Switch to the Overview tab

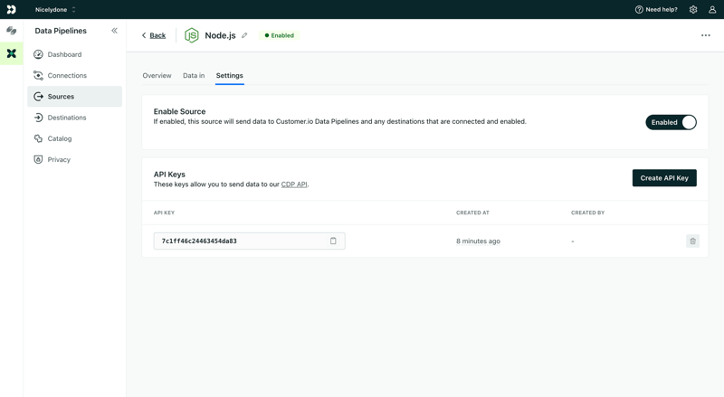click(157, 75)
